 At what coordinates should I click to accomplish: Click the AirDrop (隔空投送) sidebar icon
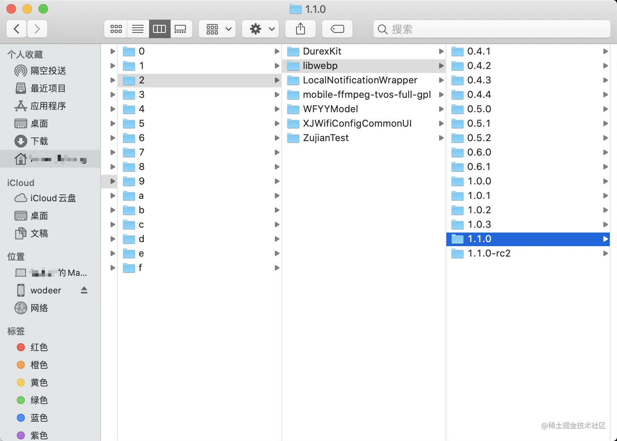tap(21, 71)
